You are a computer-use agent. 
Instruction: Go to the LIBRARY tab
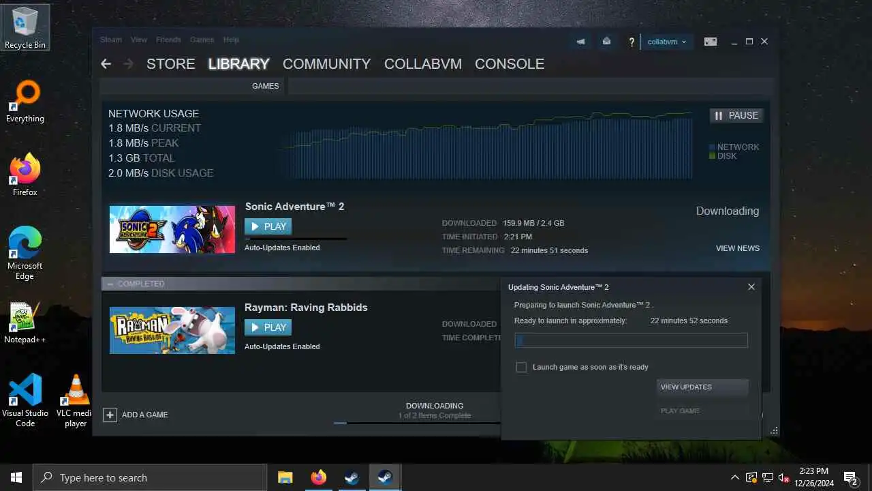point(238,63)
